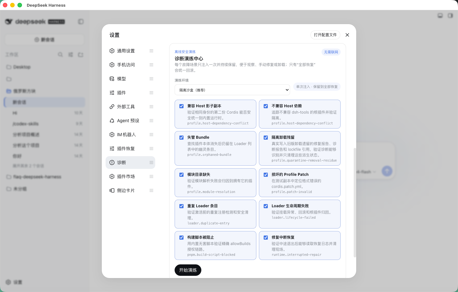Click the 插件 sliders icon
Screen dimensions: 458x292
(x=112, y=93)
